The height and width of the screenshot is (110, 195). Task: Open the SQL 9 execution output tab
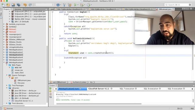(175, 89)
